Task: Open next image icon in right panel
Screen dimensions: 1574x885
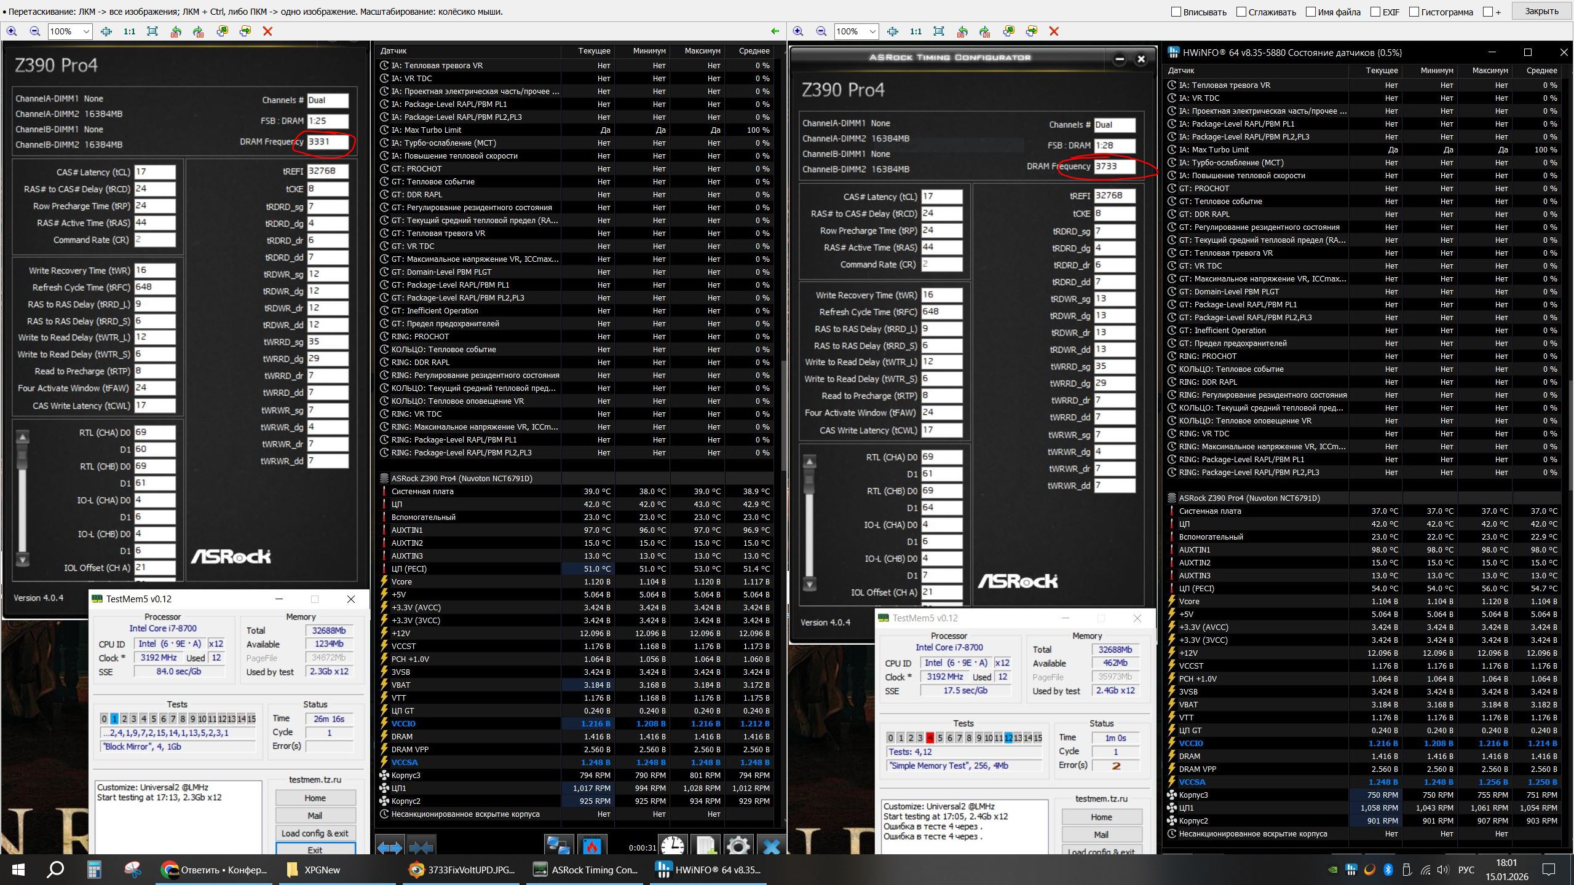Action: pos(1032,31)
